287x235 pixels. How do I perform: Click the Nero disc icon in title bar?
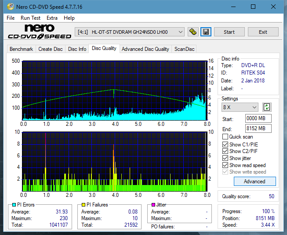(11, 7)
